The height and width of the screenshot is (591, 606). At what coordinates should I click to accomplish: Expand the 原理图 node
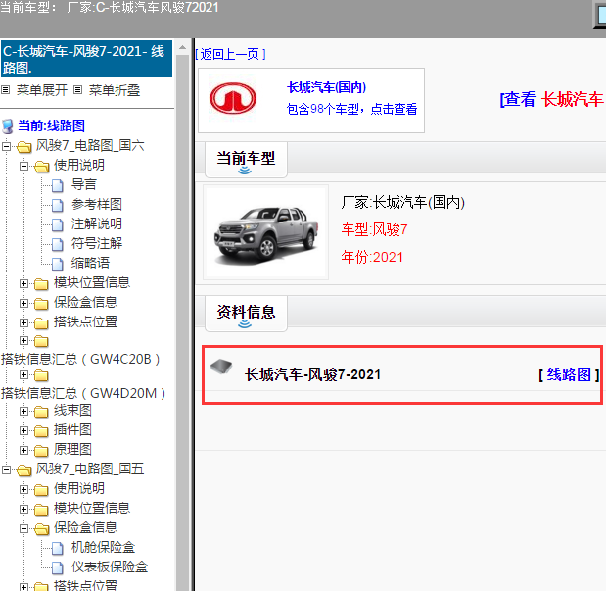click(x=23, y=450)
